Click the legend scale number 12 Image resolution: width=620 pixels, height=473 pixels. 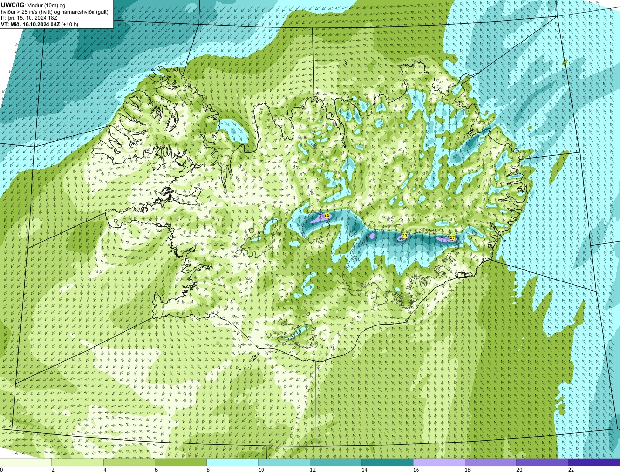pos(313,470)
